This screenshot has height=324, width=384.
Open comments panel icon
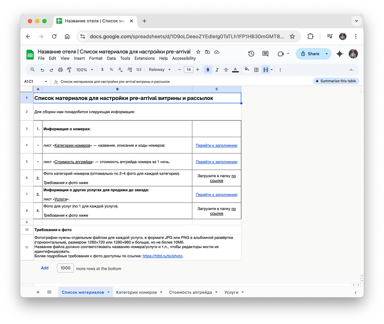[x=265, y=54]
